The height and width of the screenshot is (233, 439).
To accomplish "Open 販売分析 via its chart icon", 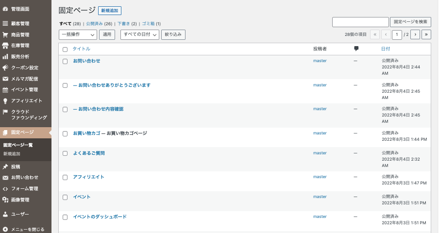I will pyautogui.click(x=5, y=57).
